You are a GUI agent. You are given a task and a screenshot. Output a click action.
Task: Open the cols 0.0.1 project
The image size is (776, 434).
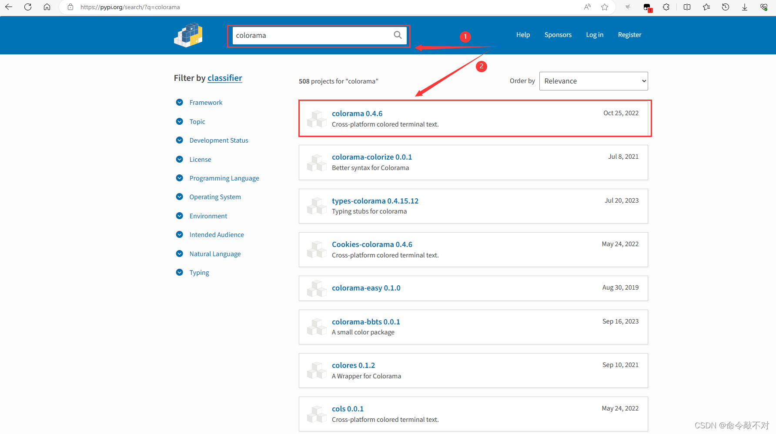(x=348, y=409)
